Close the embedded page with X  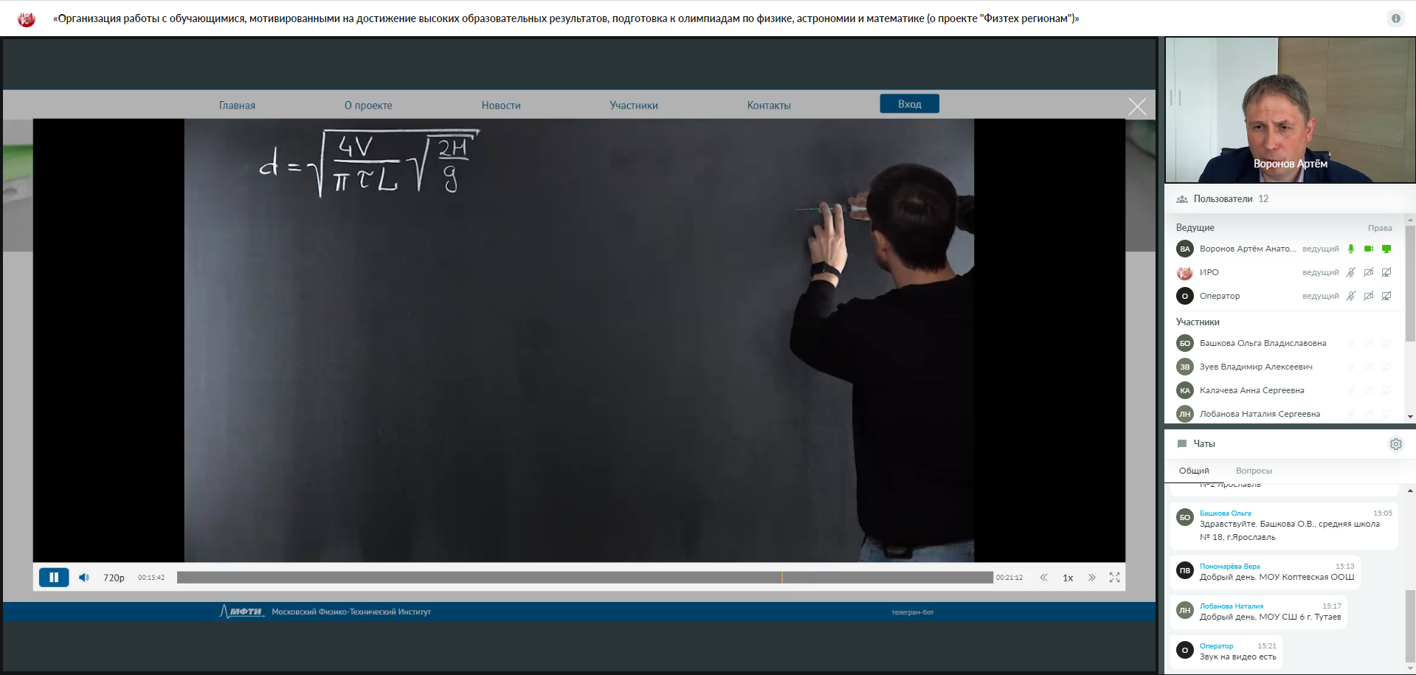click(x=1137, y=107)
